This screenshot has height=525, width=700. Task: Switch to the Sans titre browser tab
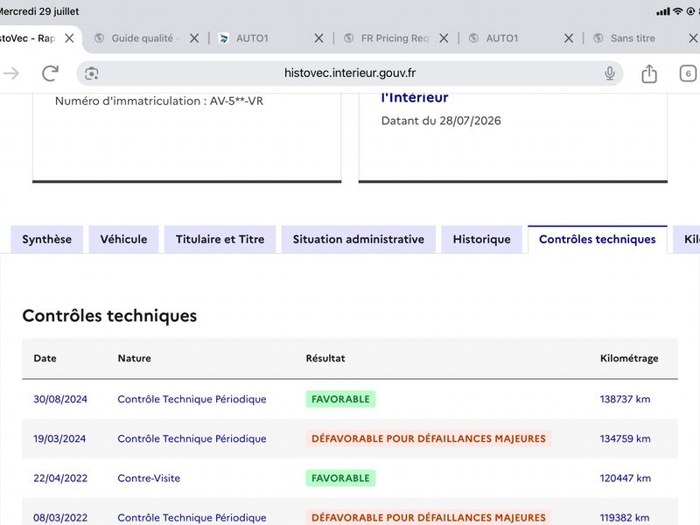(633, 38)
